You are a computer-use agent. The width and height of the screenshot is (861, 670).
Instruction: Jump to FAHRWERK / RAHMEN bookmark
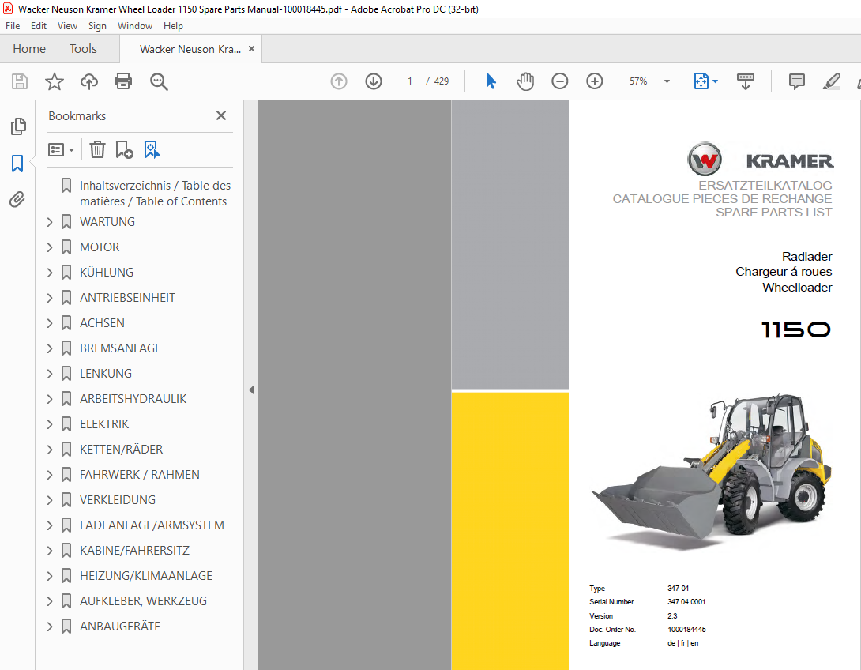point(140,475)
